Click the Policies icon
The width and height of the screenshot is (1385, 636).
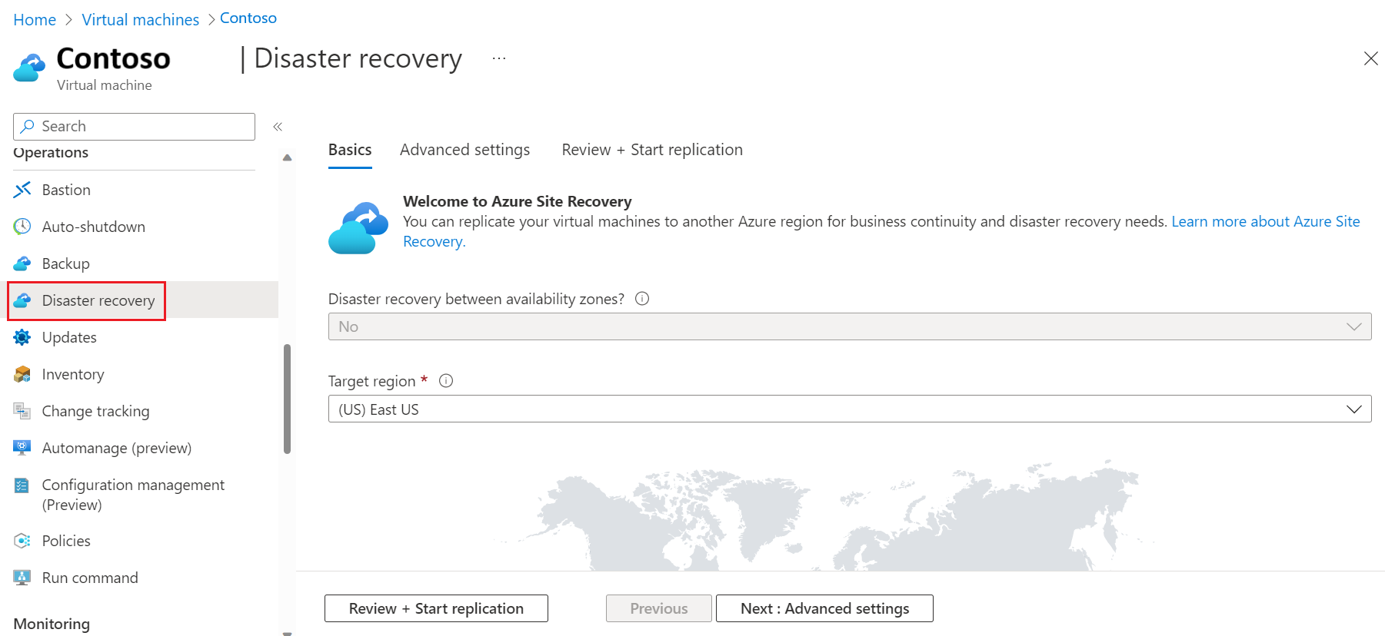tap(22, 541)
